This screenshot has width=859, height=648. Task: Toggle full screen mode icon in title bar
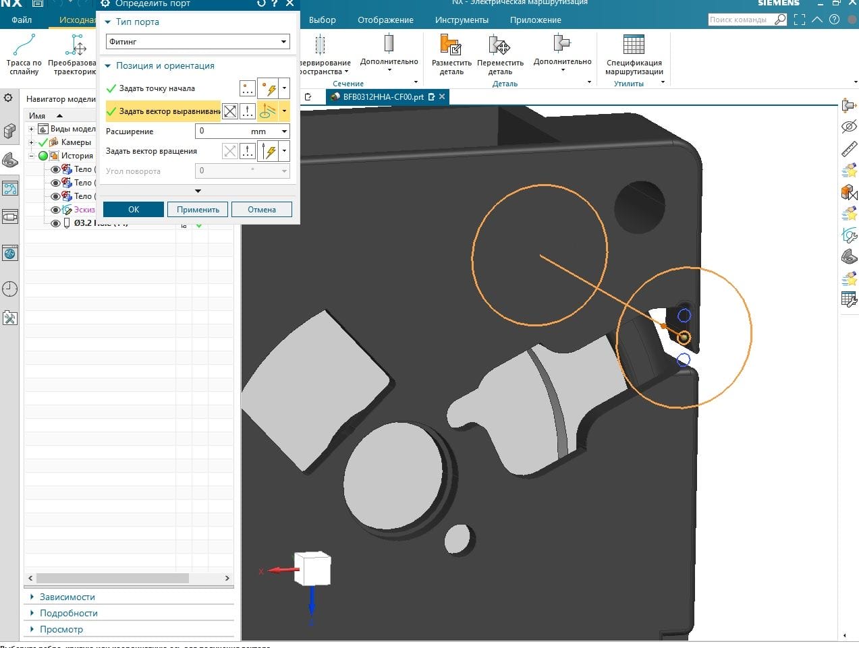(x=800, y=20)
